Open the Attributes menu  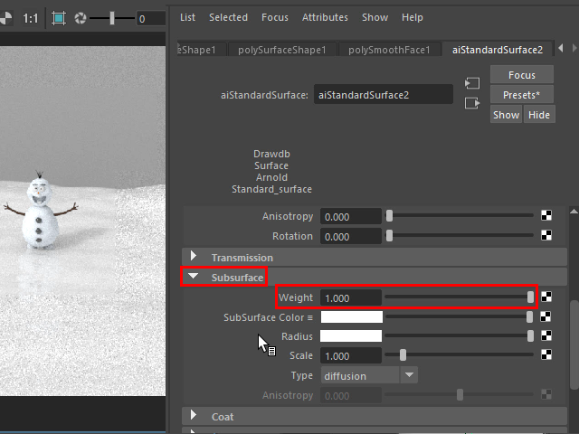[325, 17]
